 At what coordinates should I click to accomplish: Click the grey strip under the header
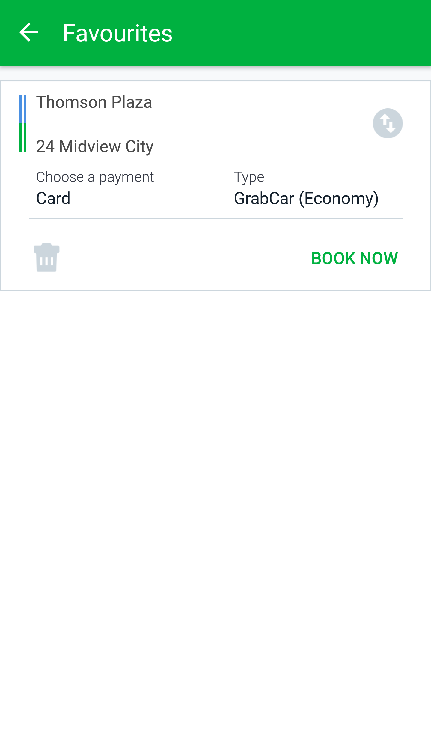click(x=215, y=73)
